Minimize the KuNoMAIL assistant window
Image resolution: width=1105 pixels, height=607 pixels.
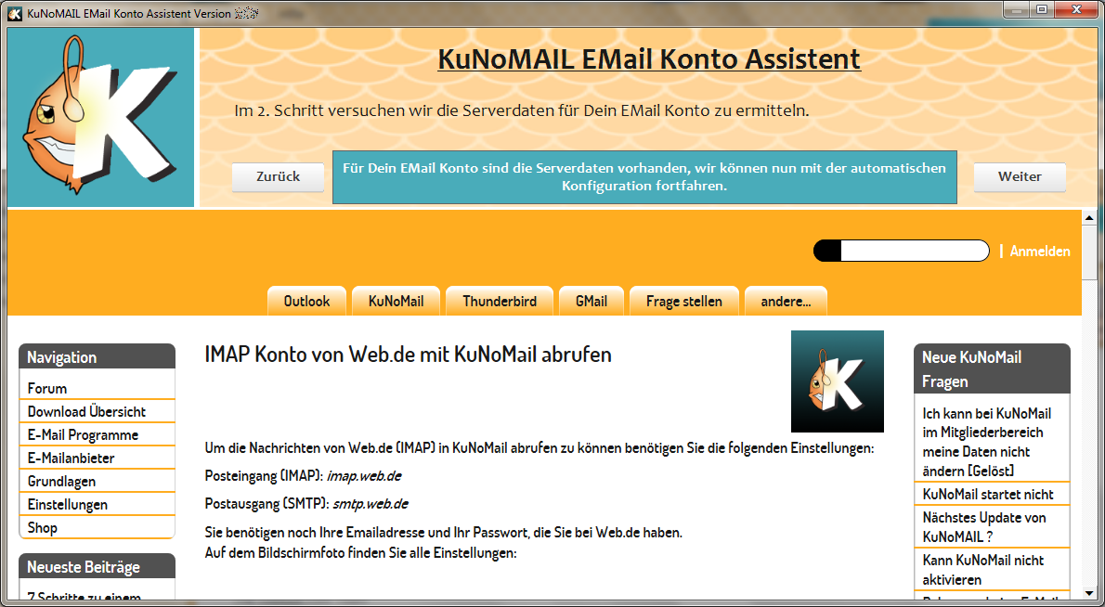point(1016,10)
